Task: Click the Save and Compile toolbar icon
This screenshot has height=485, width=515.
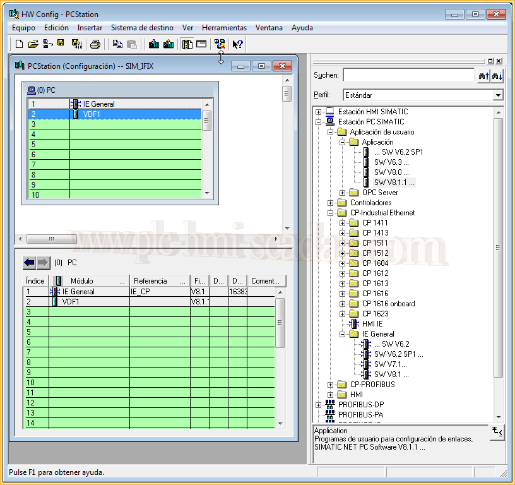Action: coord(76,44)
